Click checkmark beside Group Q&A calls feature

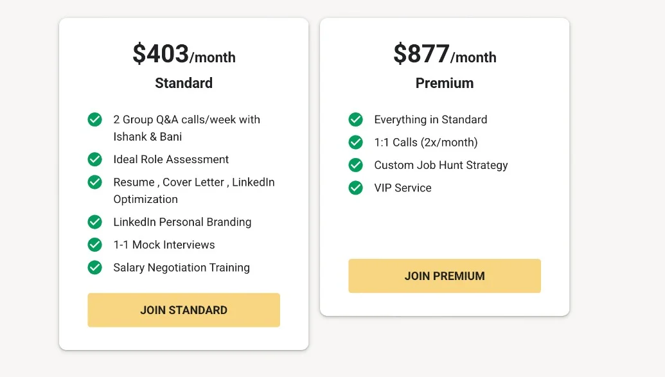[95, 119]
